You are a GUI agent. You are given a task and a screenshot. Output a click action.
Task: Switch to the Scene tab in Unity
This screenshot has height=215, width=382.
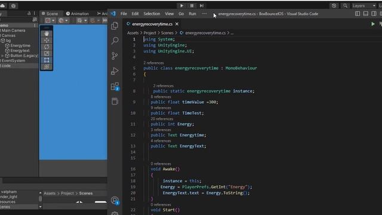[50, 14]
